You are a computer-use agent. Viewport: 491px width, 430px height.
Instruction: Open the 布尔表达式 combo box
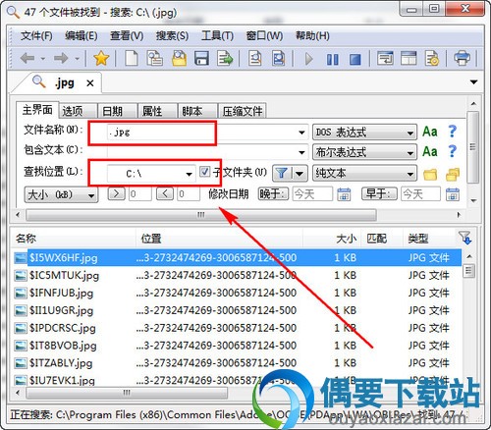(364, 152)
